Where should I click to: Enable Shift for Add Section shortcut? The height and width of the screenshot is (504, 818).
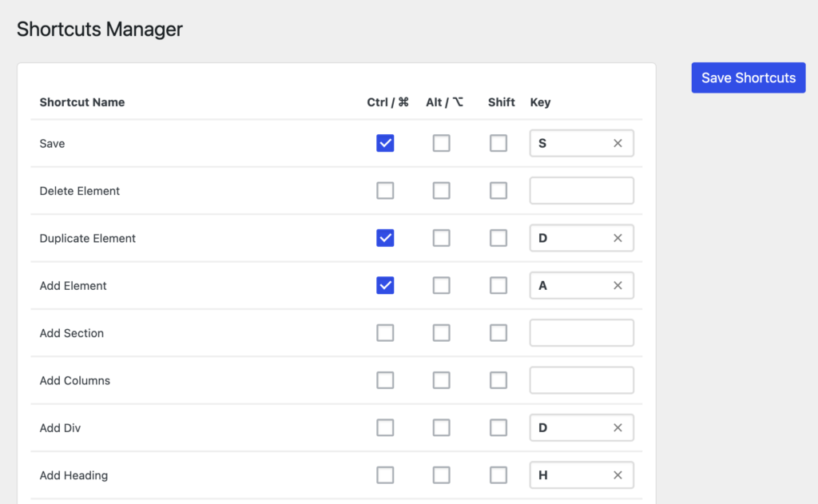point(498,333)
